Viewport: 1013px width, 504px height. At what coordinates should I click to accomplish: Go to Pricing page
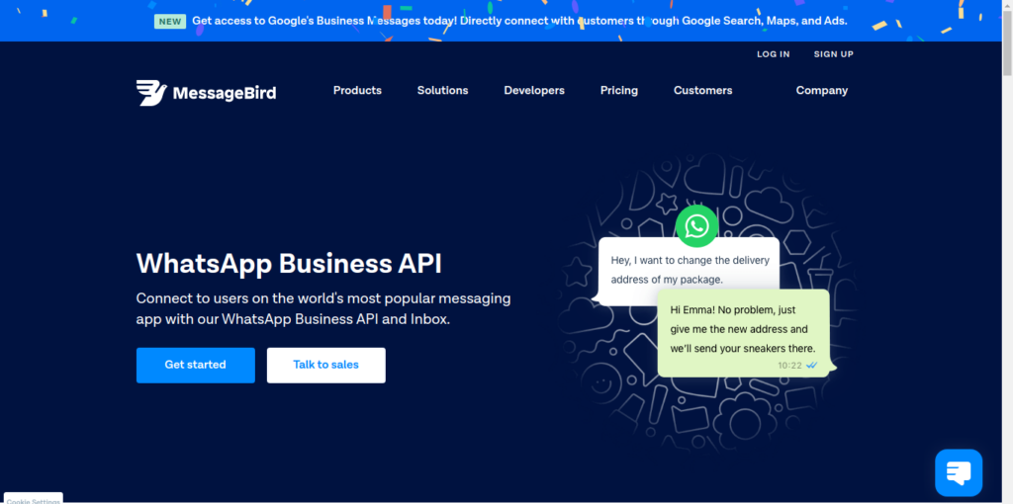[x=619, y=90]
